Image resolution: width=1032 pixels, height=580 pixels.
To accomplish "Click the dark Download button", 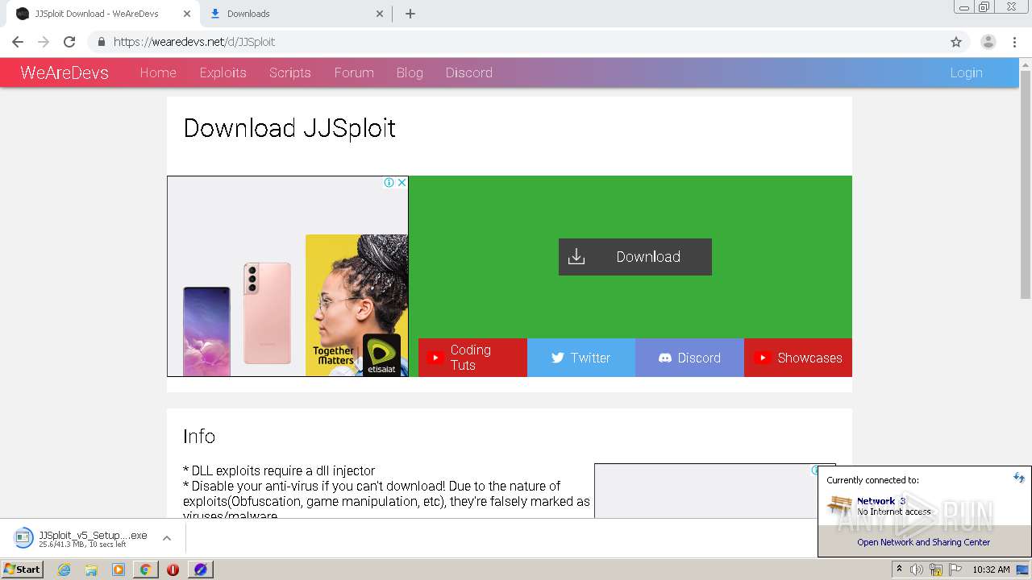I will point(635,257).
